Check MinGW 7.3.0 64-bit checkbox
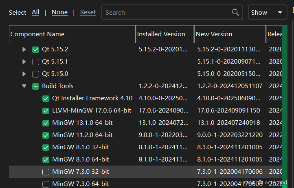 (46, 184)
